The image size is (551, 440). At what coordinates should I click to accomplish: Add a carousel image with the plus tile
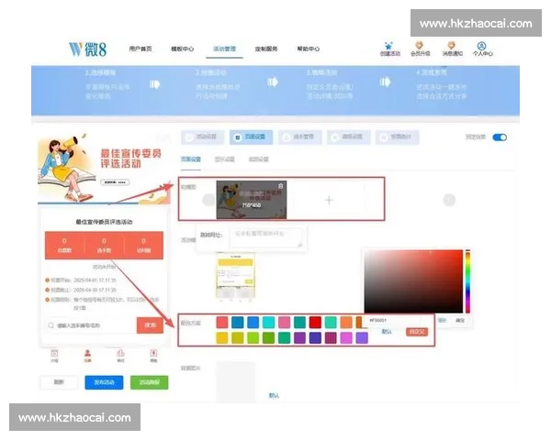click(x=329, y=200)
